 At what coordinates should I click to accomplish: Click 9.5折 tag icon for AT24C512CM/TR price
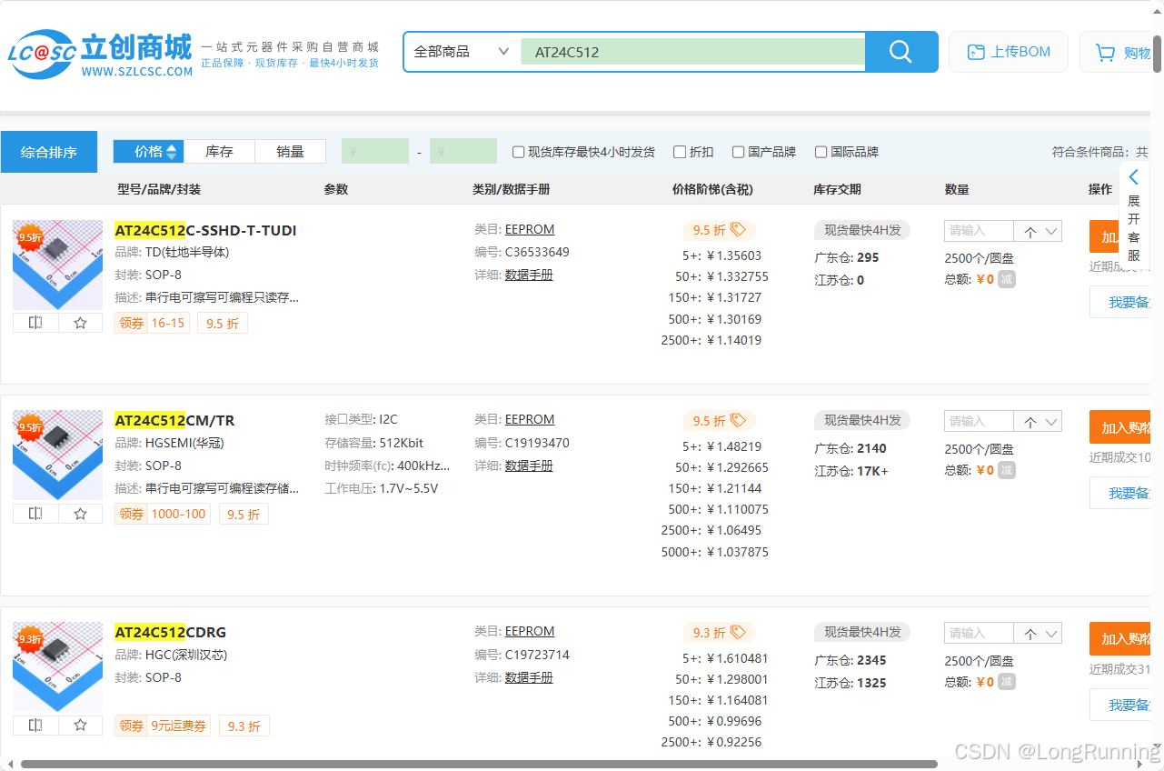click(738, 421)
